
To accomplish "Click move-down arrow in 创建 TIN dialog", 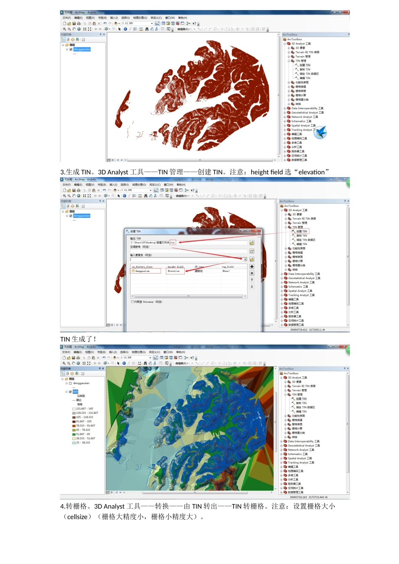I will coord(252,286).
